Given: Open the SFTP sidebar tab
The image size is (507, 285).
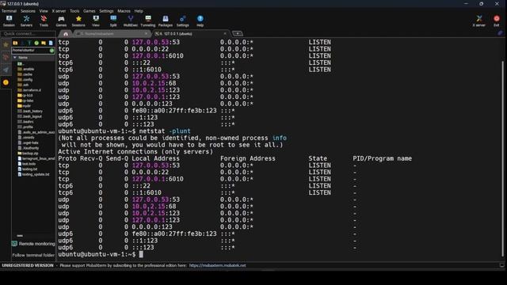Looking at the screenshot, I should tap(6, 82).
